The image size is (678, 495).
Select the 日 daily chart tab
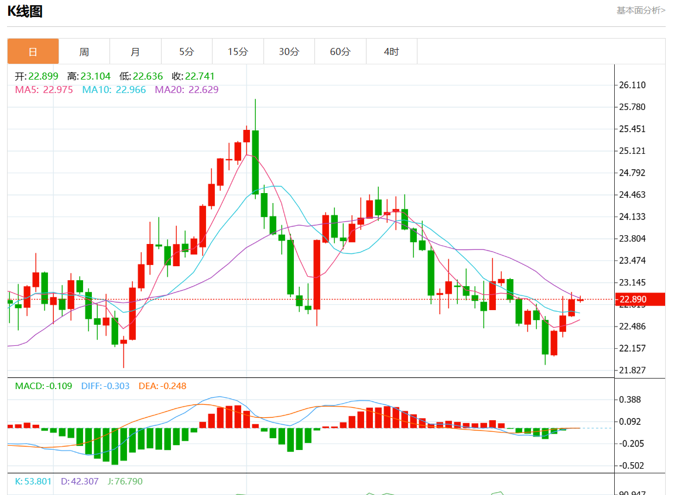(x=33, y=51)
